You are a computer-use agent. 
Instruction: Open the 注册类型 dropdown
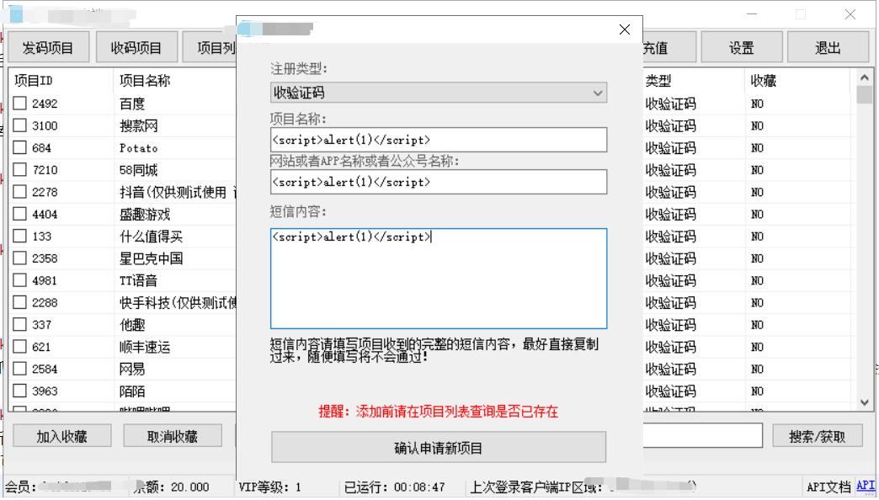point(599,93)
